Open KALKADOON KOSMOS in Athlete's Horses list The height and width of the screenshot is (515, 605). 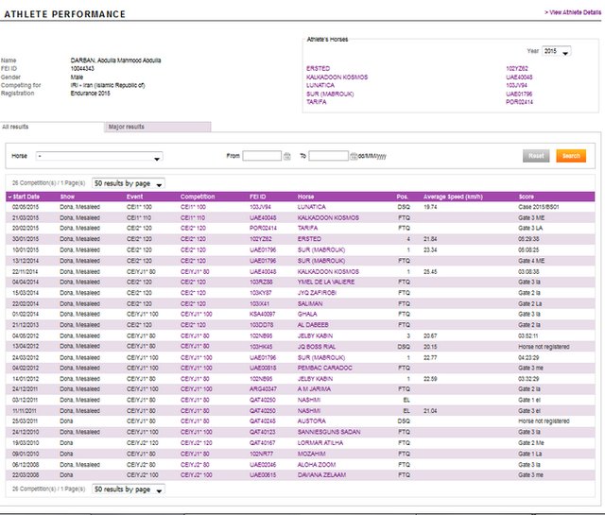pyautogui.click(x=337, y=77)
